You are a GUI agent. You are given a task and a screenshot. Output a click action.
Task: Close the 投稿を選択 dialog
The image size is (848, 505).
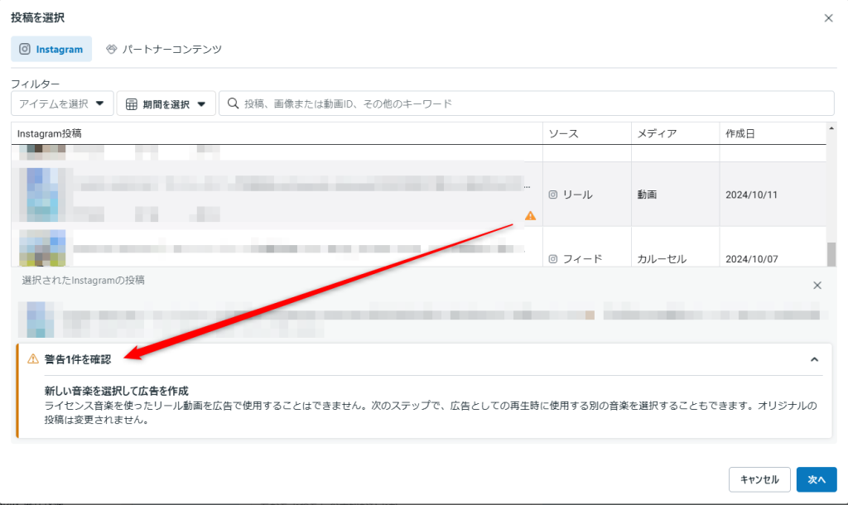click(x=828, y=17)
